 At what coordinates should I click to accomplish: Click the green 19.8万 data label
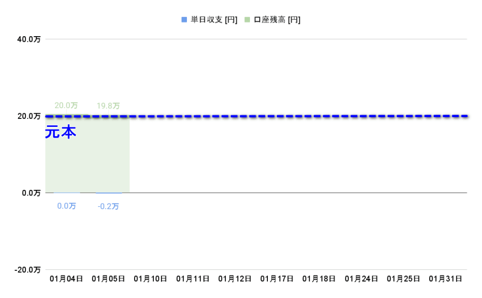pyautogui.click(x=108, y=106)
